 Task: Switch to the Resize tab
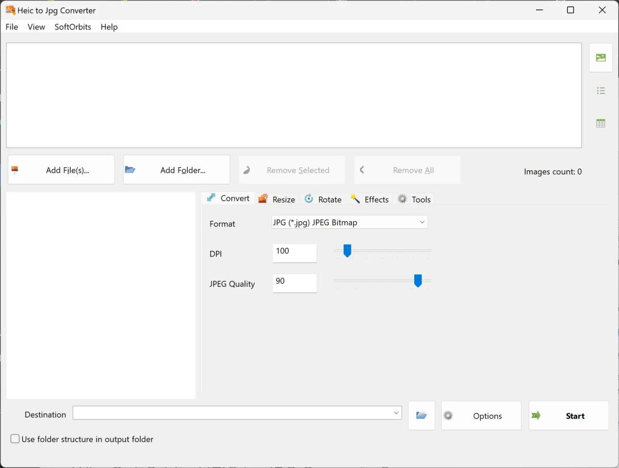276,199
